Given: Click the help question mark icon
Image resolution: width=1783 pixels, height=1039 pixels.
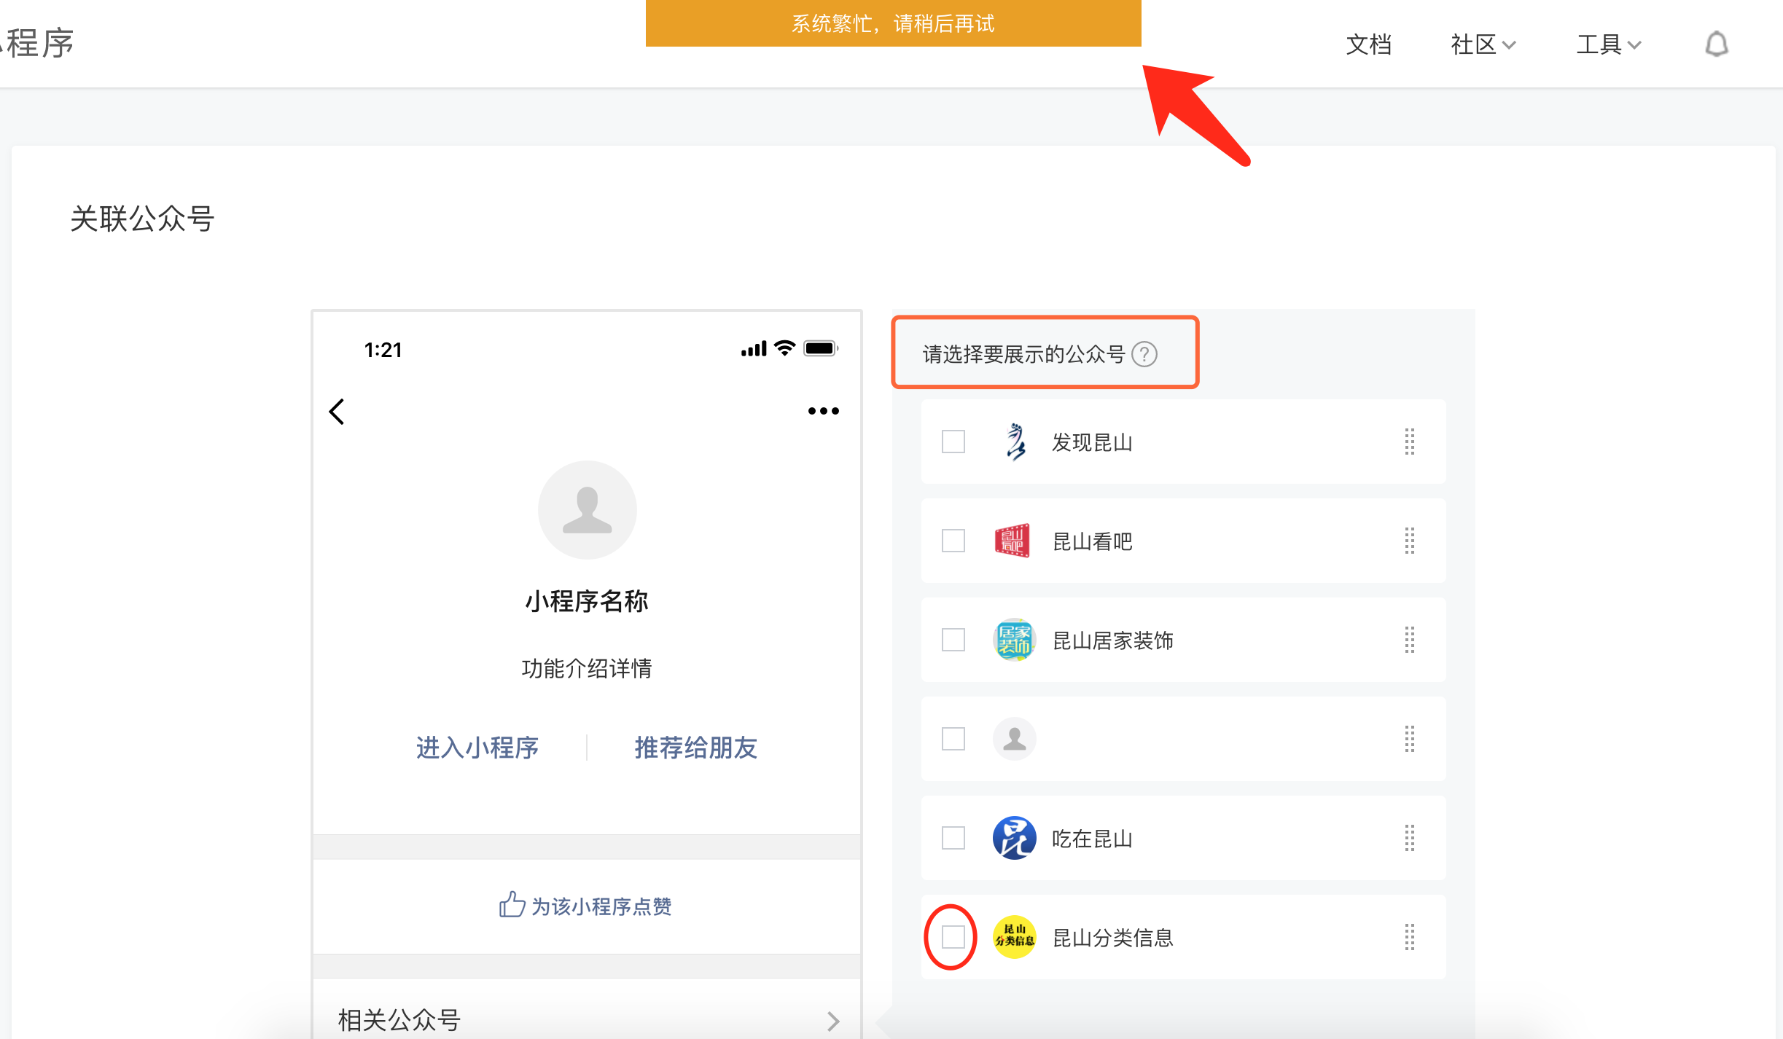Looking at the screenshot, I should point(1144,354).
